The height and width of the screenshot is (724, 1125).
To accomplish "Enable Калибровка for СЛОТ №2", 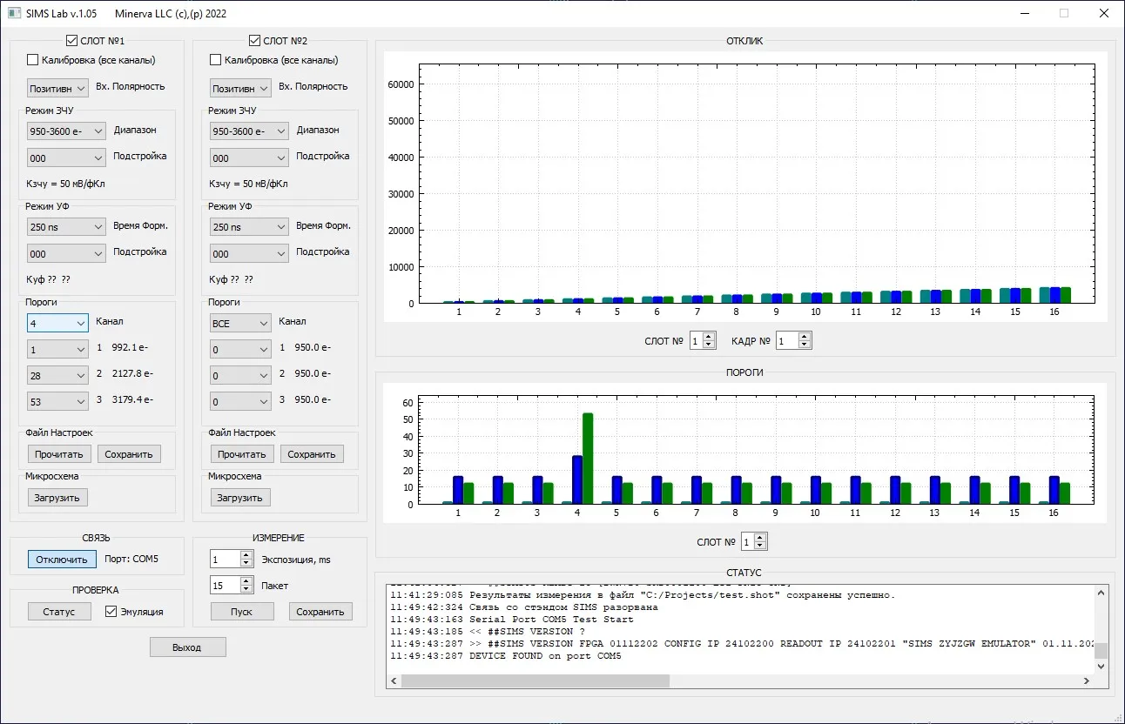I will coord(213,60).
